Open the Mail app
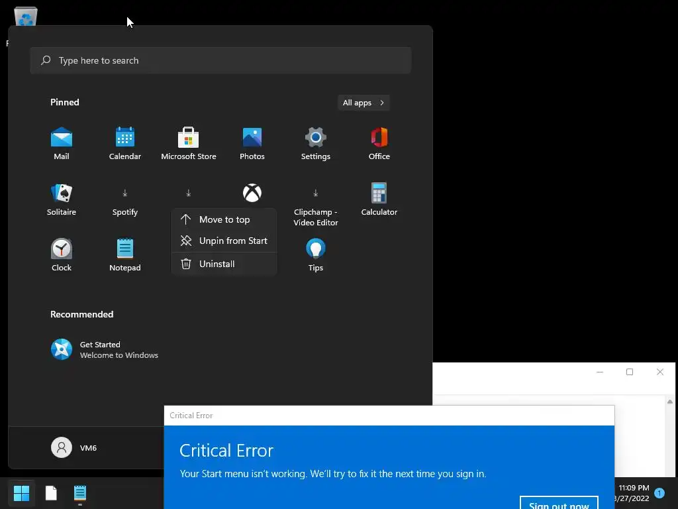 tap(62, 144)
